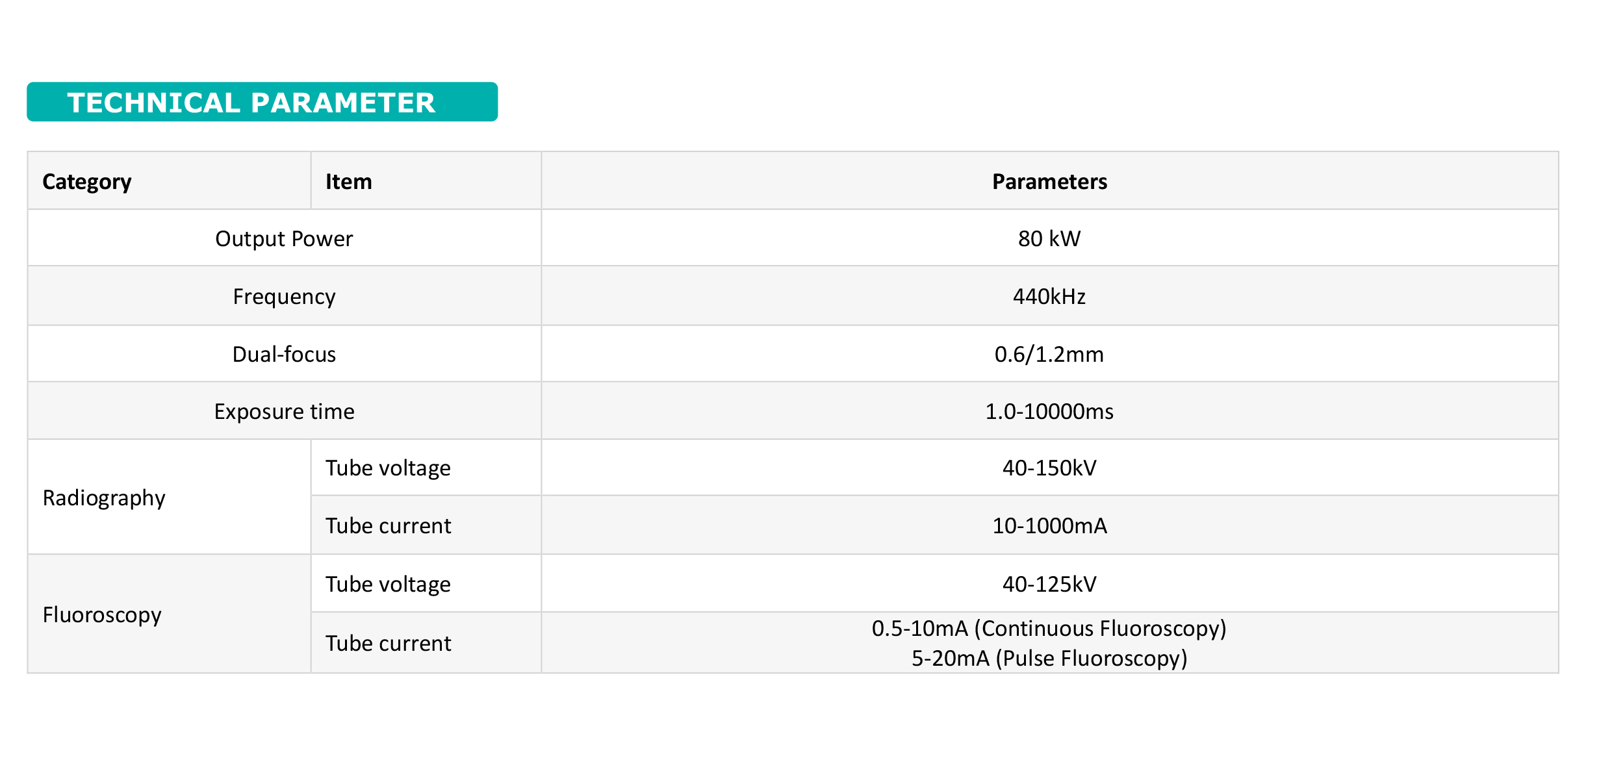This screenshot has height=782, width=1612.
Task: Select the Dual-focus row label
Action: tap(284, 354)
